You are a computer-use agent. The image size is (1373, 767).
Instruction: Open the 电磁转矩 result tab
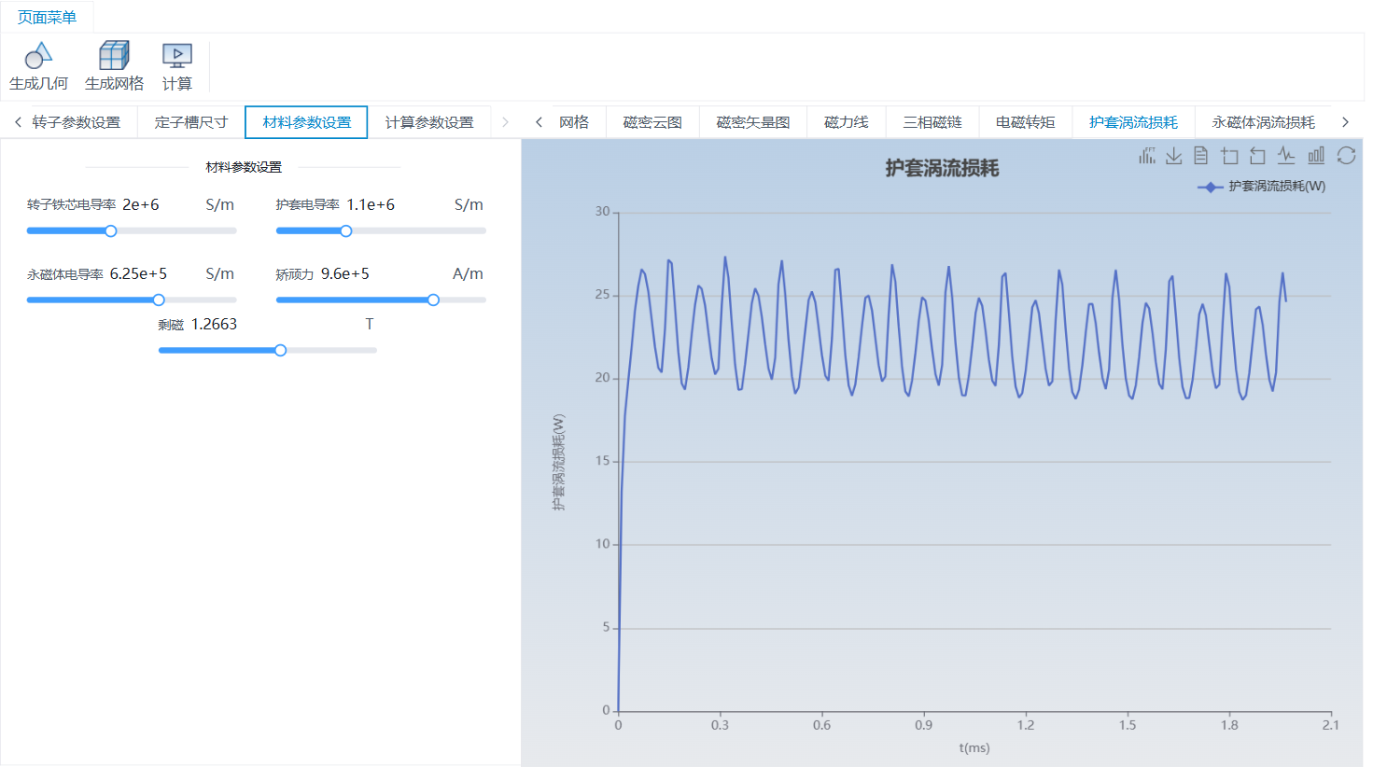click(1025, 122)
